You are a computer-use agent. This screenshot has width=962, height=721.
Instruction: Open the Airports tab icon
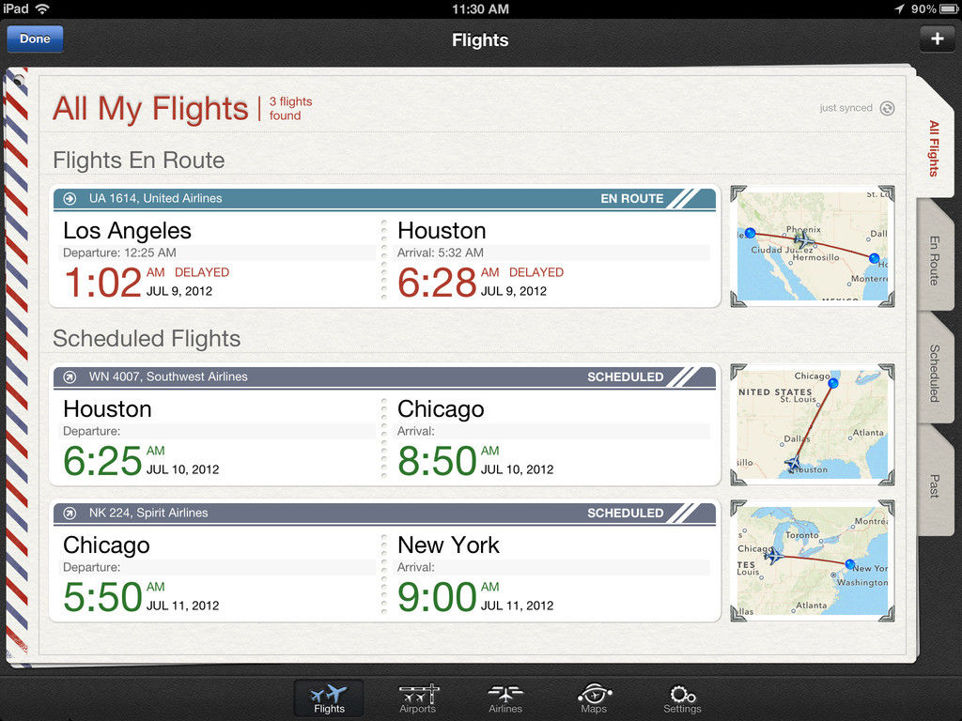click(x=417, y=698)
